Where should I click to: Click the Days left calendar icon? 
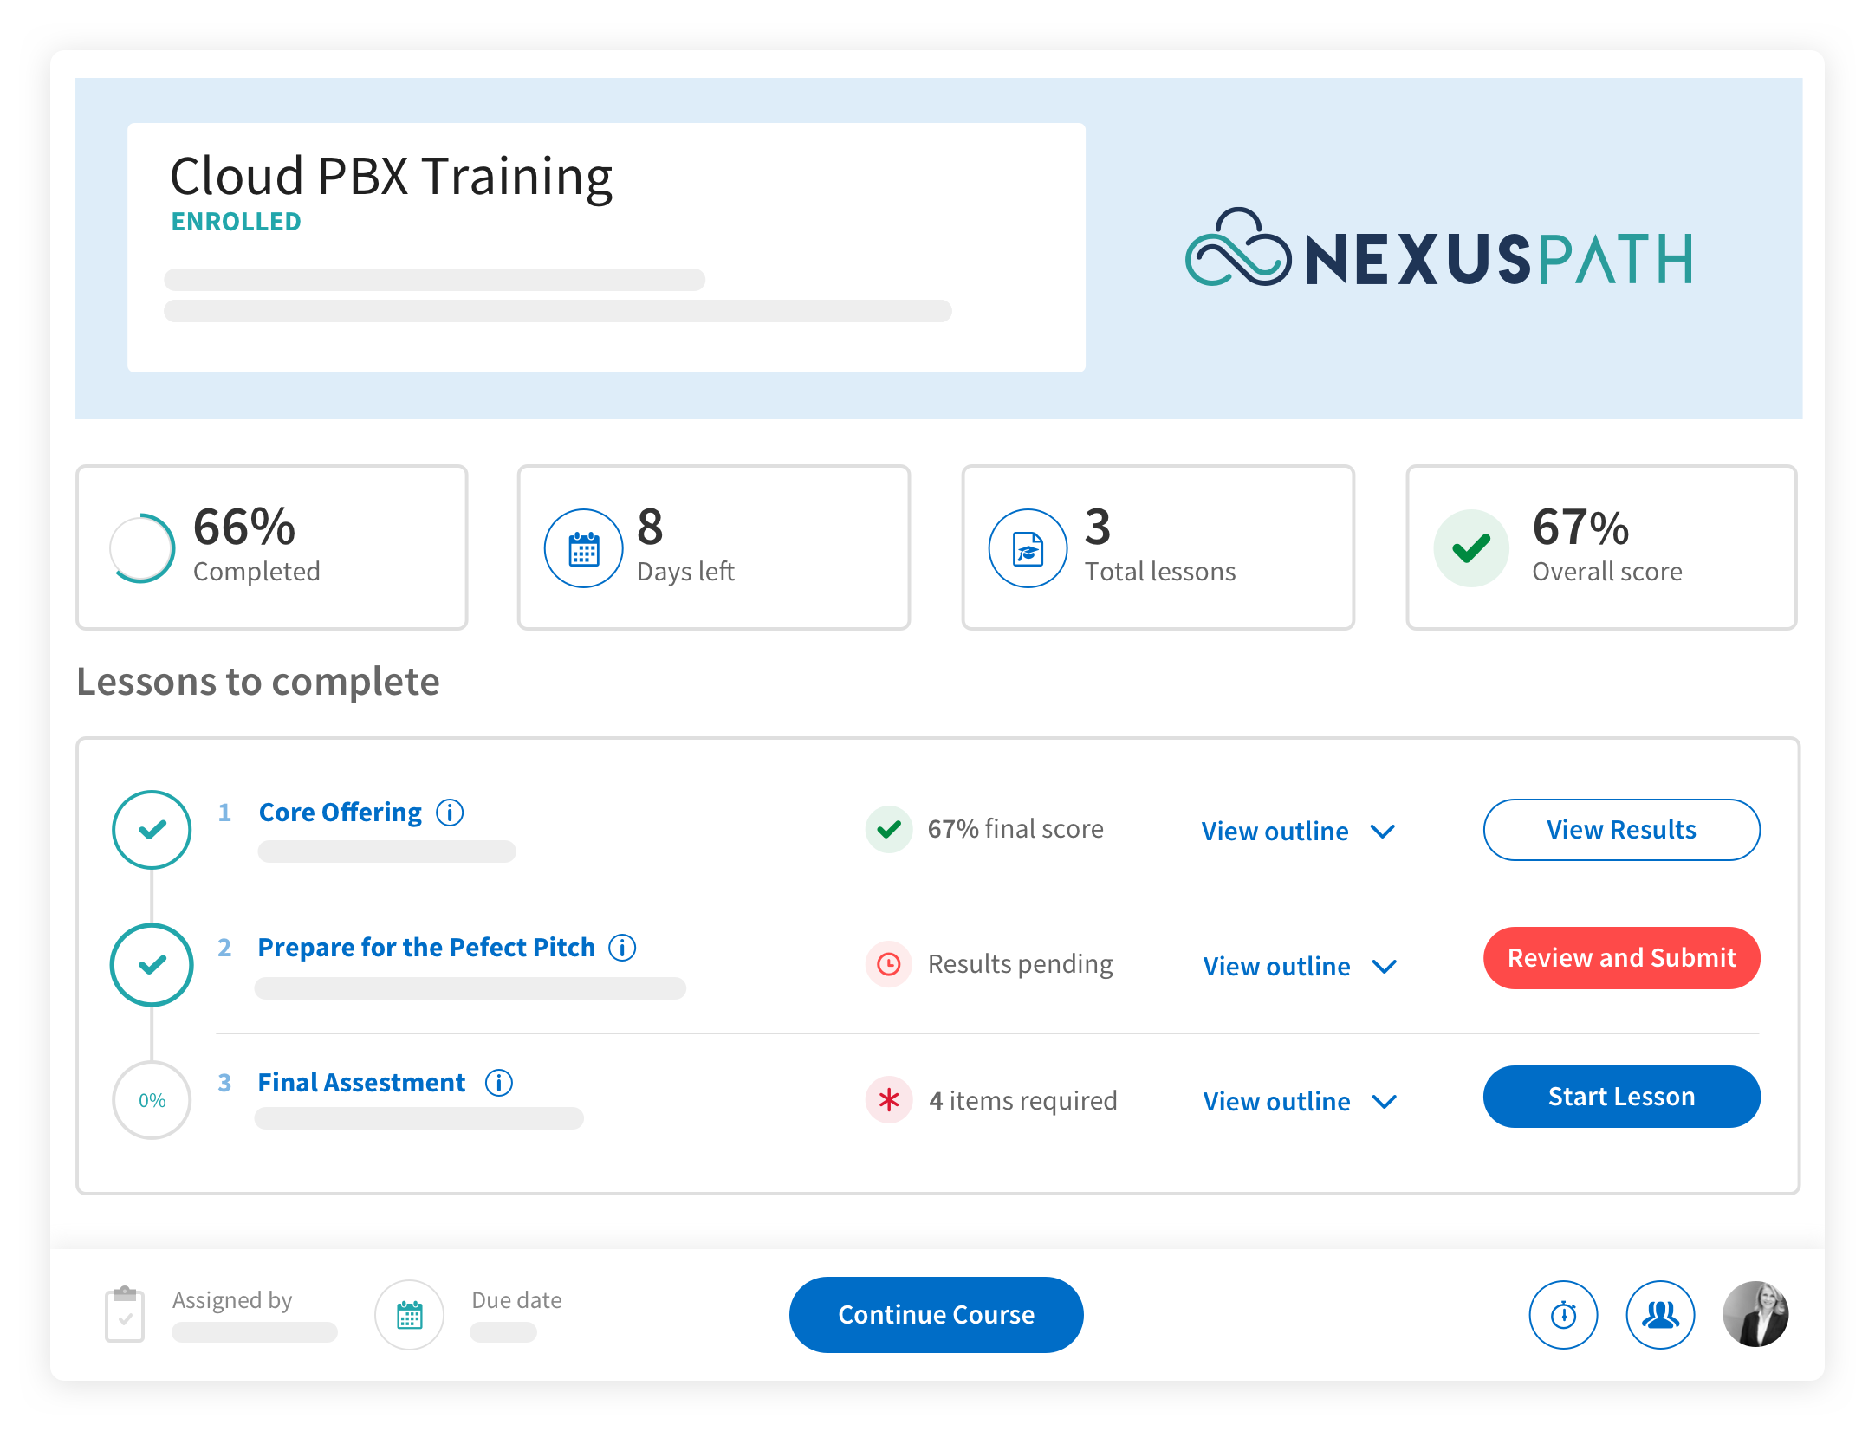583,548
